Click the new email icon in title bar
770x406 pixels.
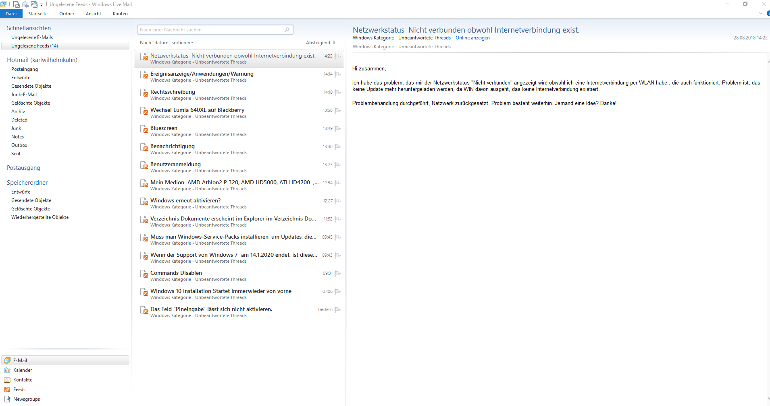17,4
